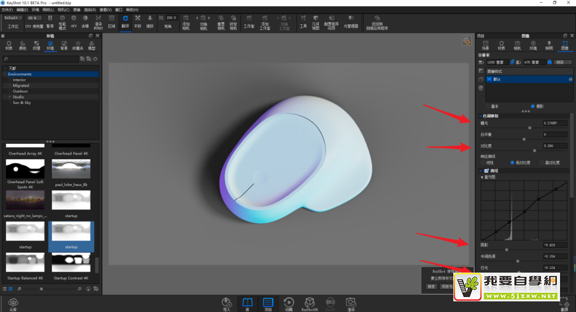Open the 动画 (animation) panel icon
Screen dimensions: 576x312
coord(289,303)
